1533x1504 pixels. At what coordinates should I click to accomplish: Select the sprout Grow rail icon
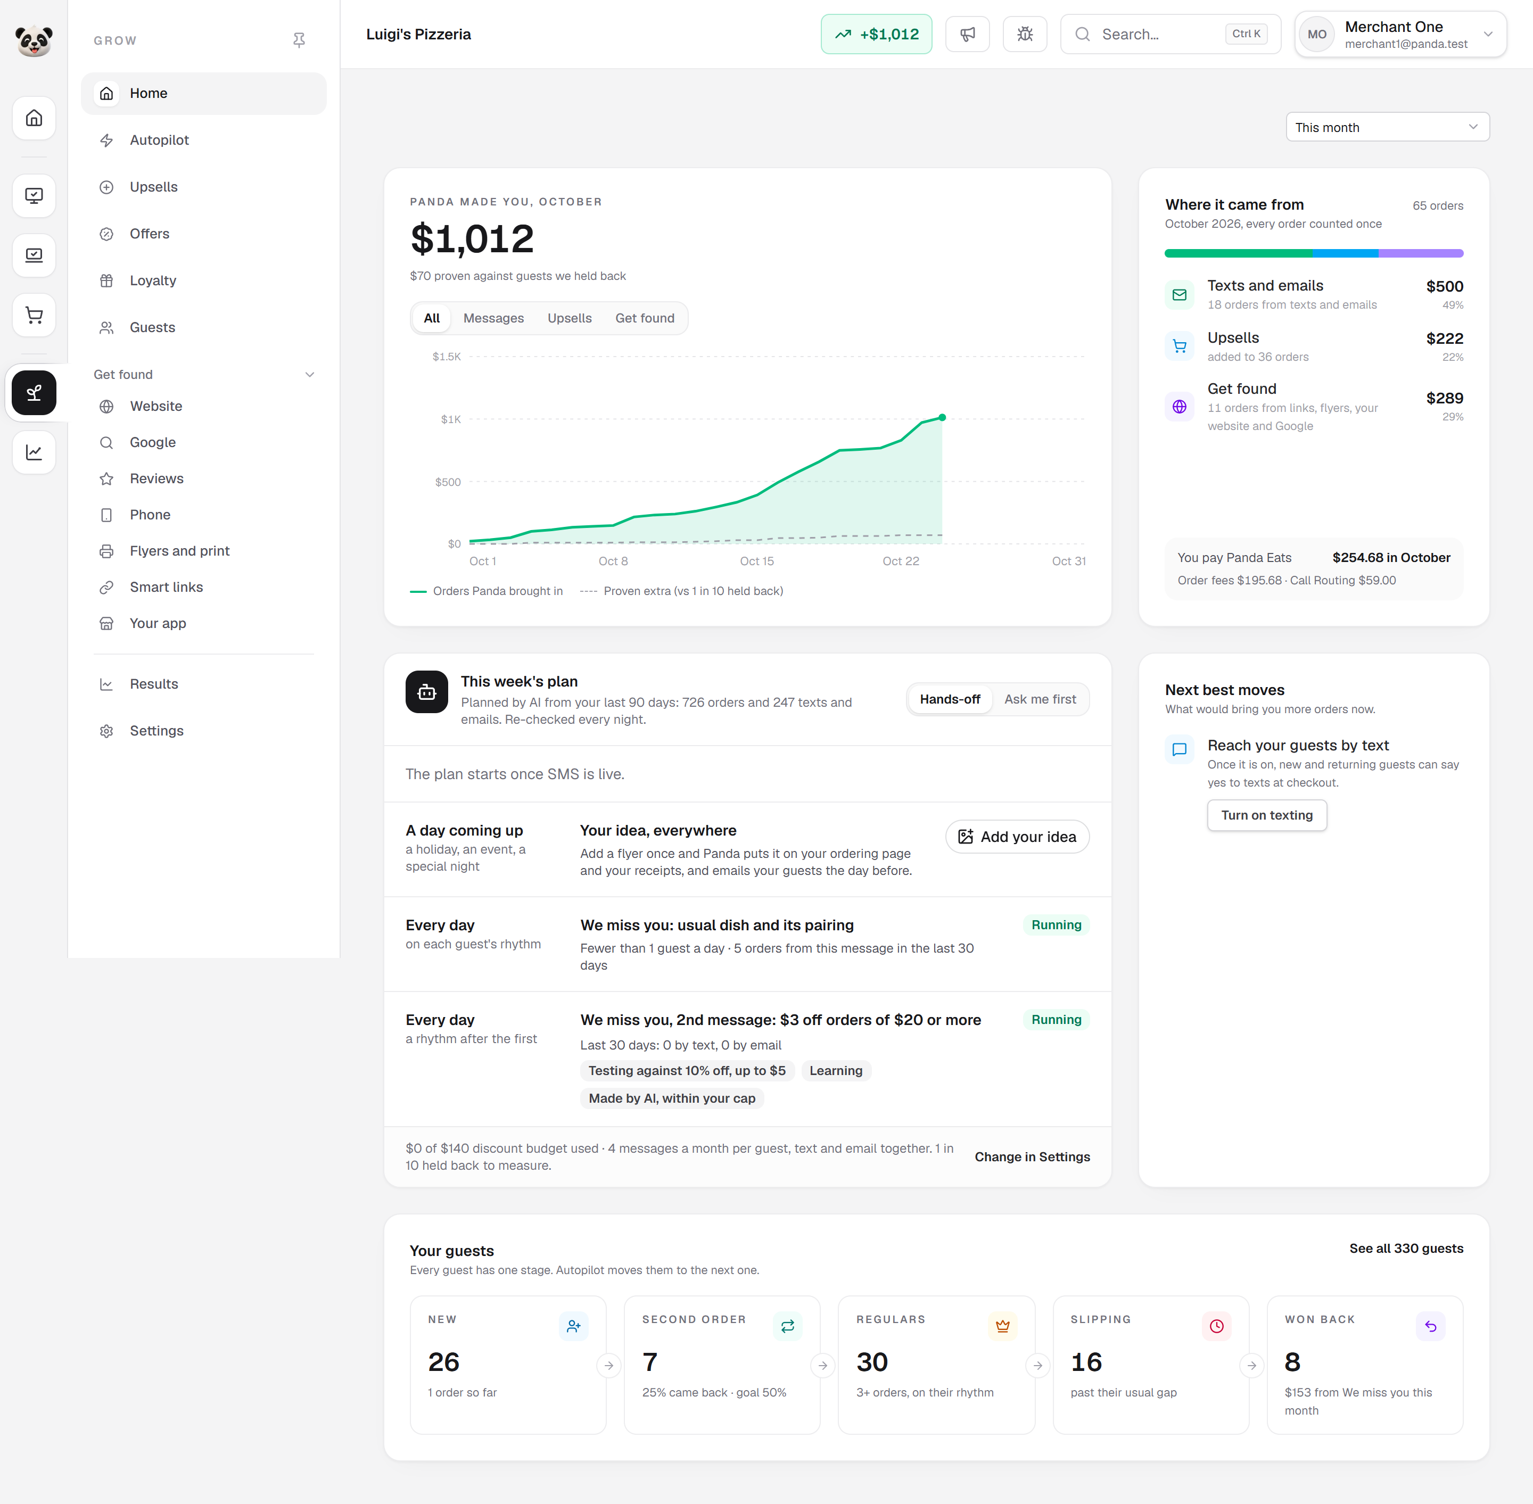pos(34,393)
